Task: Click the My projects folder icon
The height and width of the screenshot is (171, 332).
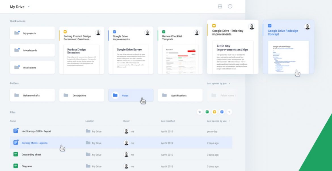Action: [x=17, y=33]
